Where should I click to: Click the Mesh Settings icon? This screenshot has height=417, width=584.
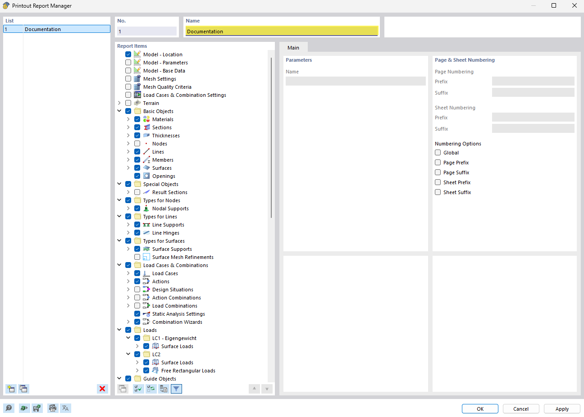[x=137, y=79]
